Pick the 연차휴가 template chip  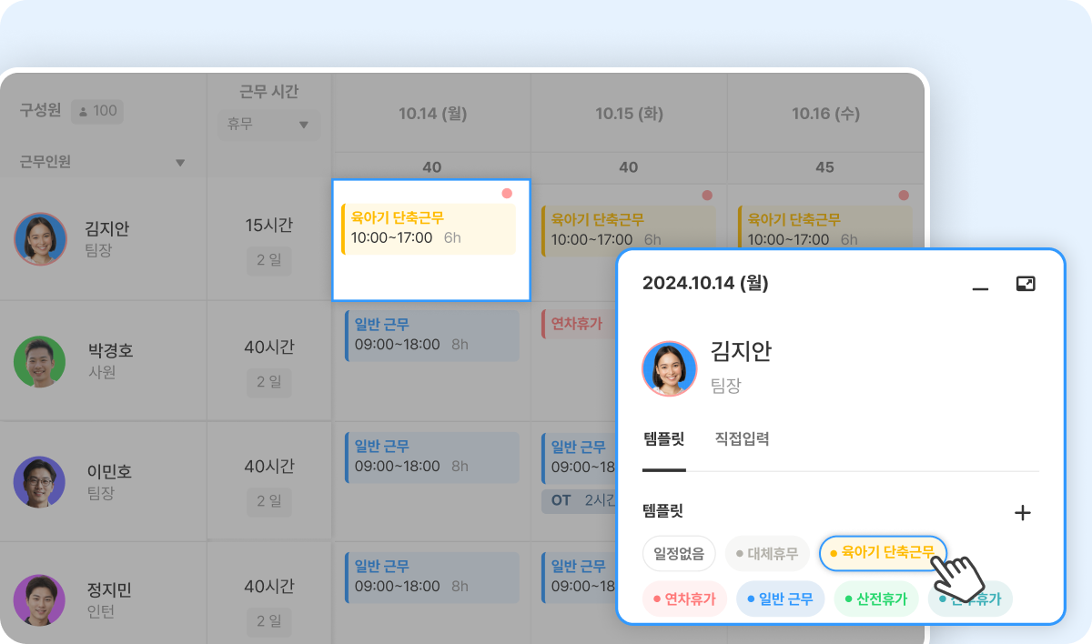point(683,599)
